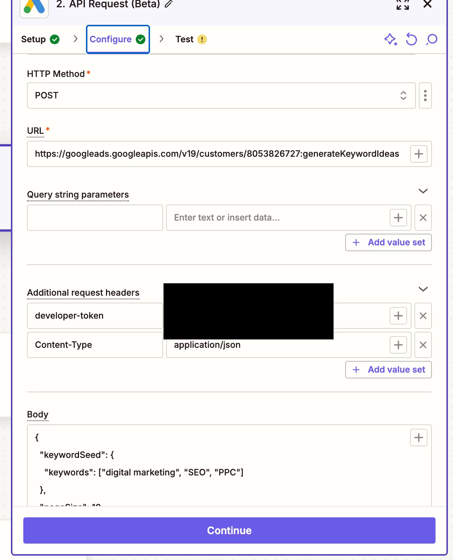The image size is (453, 560).
Task: Rename the step with pencil icon
Action: 168,4
